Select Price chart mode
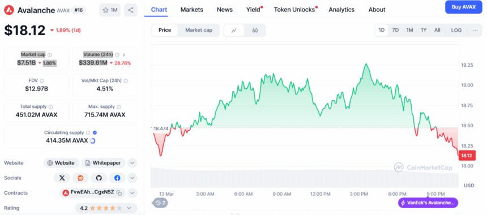The height and width of the screenshot is (215, 487). pyautogui.click(x=165, y=30)
